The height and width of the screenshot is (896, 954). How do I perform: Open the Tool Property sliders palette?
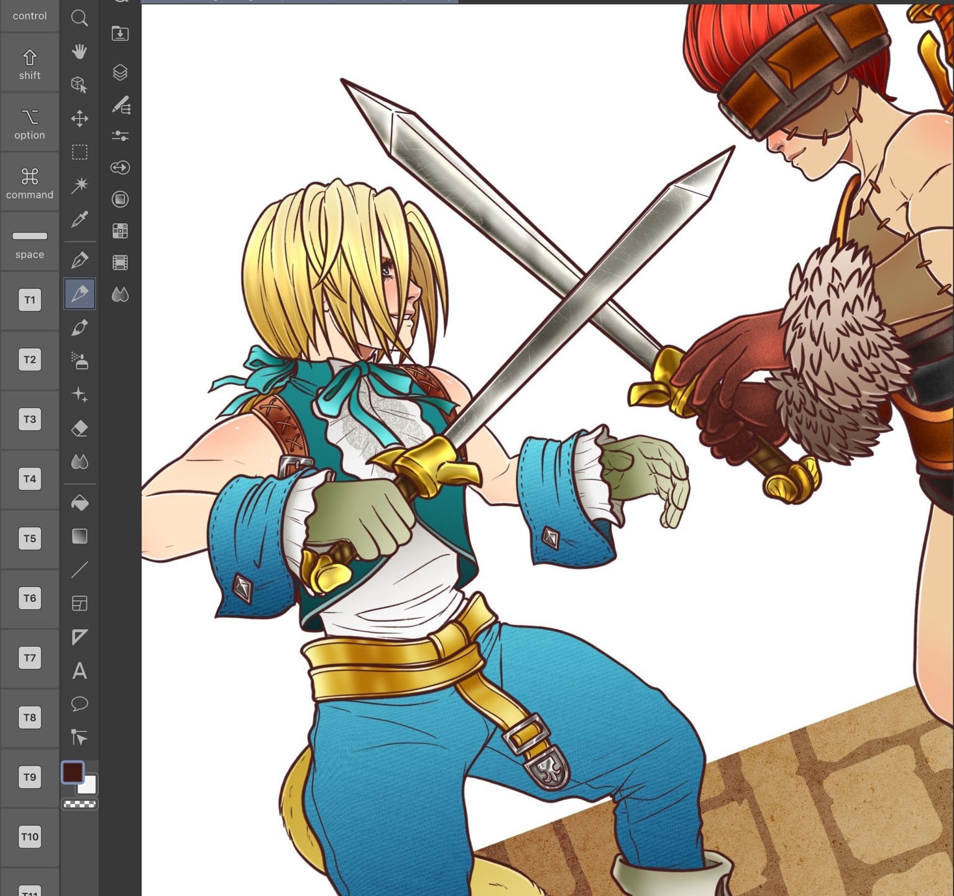coord(120,136)
